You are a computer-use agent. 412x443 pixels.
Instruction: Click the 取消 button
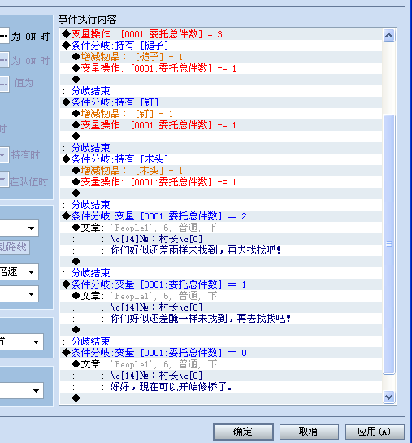(309, 432)
